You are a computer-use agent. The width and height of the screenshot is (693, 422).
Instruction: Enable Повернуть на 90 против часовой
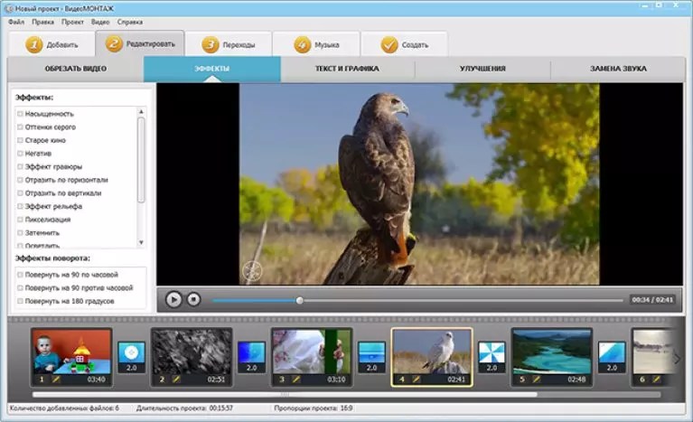pos(20,288)
